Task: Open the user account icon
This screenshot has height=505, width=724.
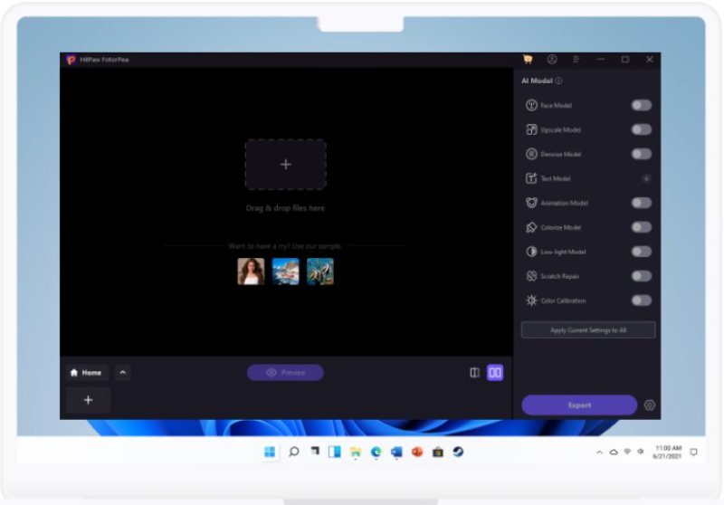Action: pyautogui.click(x=552, y=59)
